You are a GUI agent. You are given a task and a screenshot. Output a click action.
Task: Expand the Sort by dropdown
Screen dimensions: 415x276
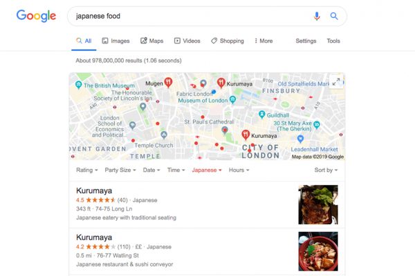[x=326, y=170]
